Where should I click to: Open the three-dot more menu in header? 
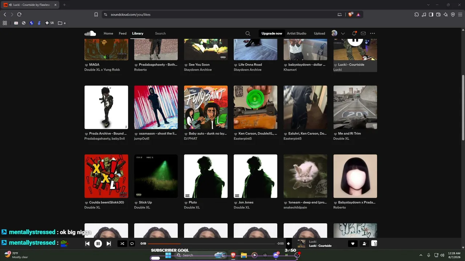point(372,33)
